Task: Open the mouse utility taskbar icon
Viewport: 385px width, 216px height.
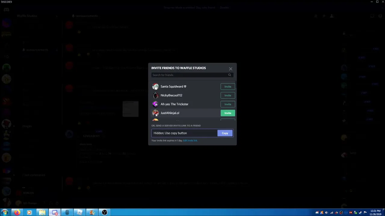Action: 67,212
